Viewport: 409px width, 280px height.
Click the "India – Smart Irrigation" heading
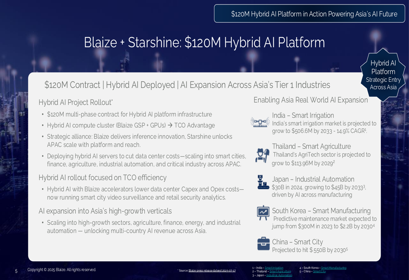303,116
